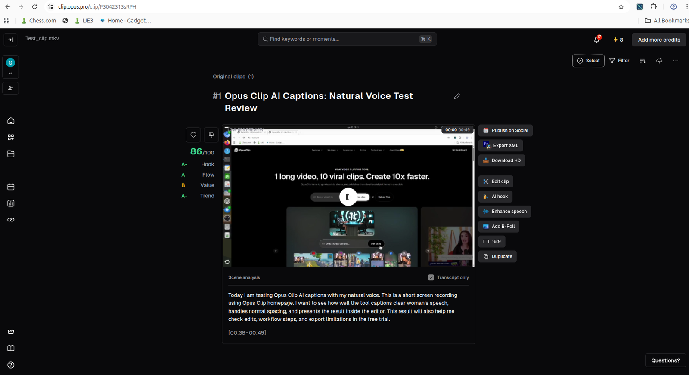
Task: Add B-Roll to the clip
Action: coord(499,227)
